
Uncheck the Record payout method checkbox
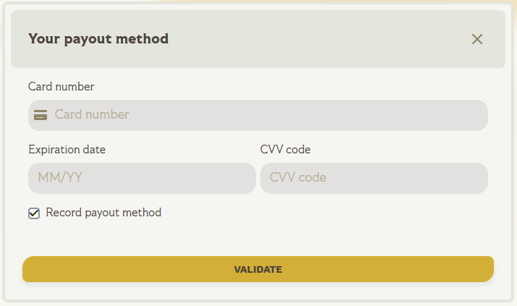(x=34, y=213)
